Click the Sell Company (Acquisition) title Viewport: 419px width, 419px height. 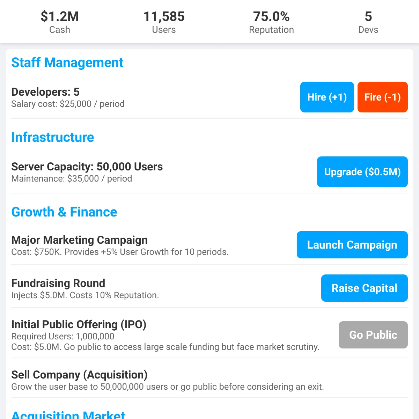[x=79, y=375]
